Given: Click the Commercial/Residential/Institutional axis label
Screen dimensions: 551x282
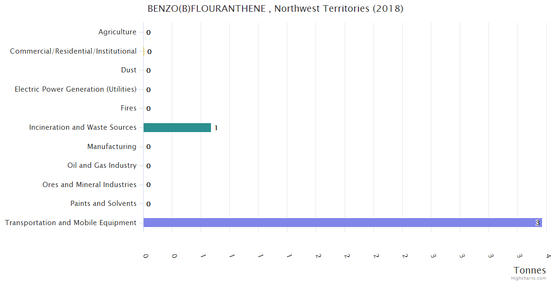Looking at the screenshot, I should pos(73,51).
